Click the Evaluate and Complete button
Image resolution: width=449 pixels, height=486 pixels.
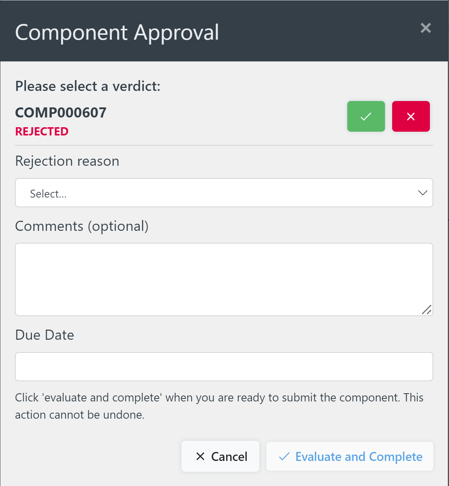pyautogui.click(x=349, y=456)
